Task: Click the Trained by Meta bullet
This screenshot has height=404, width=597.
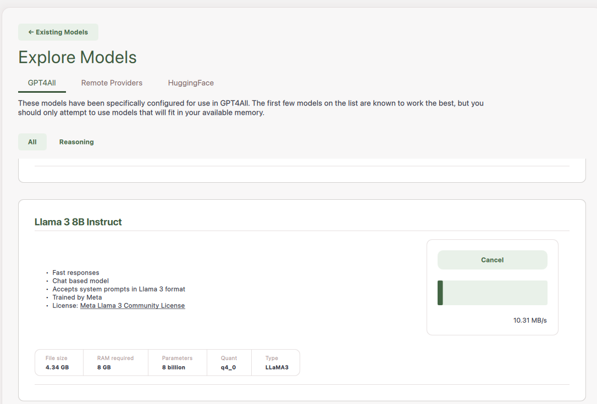Action: point(77,298)
